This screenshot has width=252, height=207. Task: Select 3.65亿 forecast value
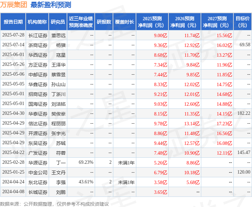[160, 192]
